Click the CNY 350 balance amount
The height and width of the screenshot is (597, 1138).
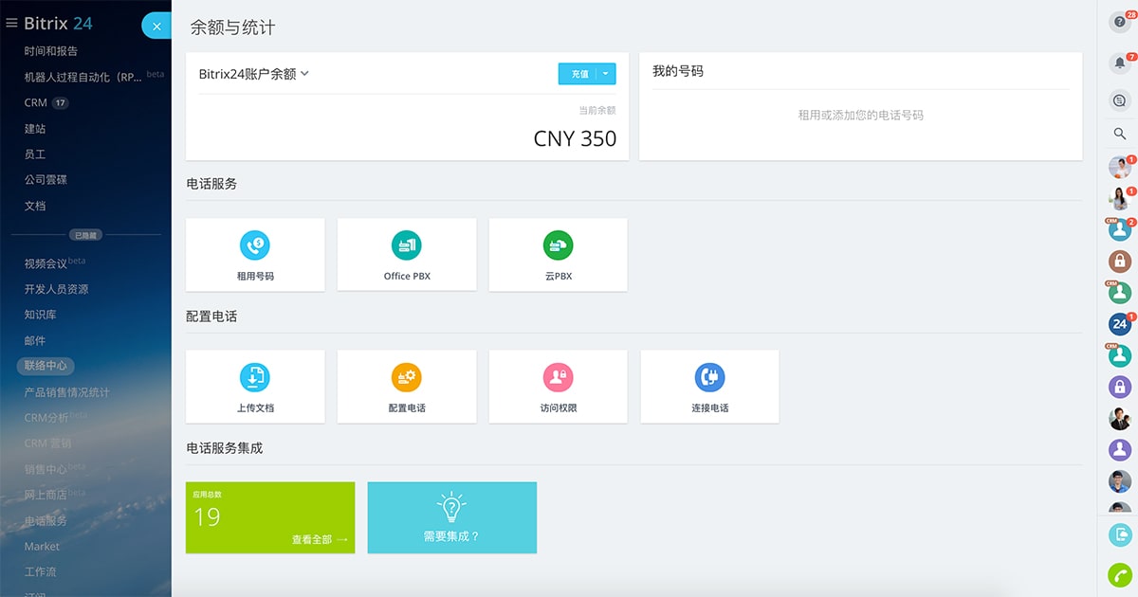(x=575, y=138)
